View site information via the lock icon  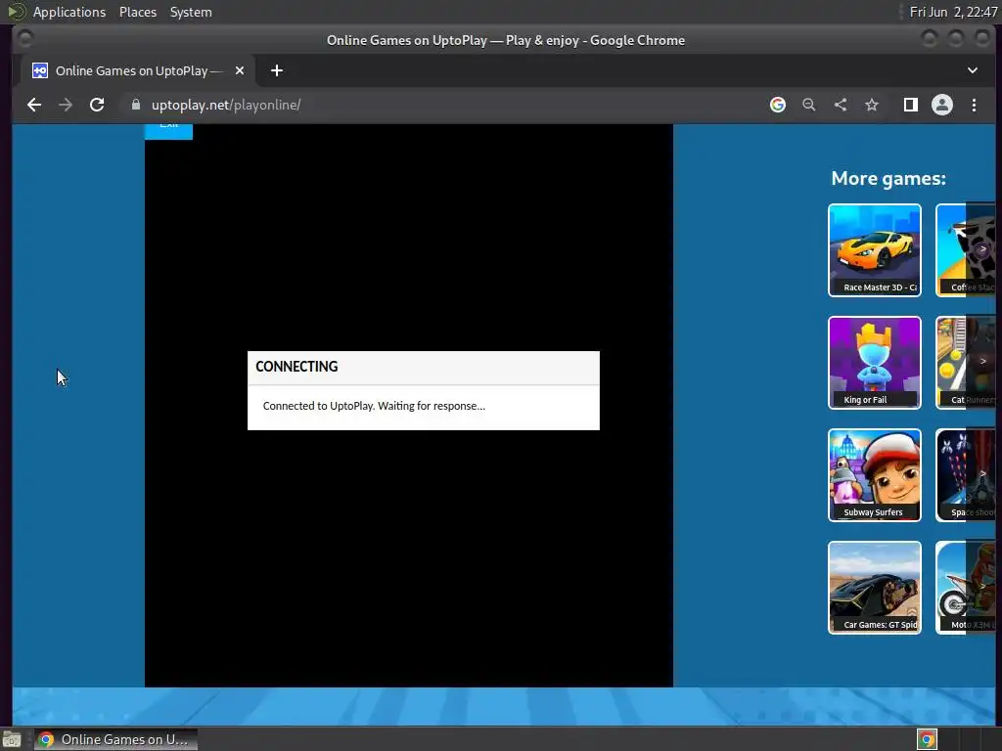[135, 105]
